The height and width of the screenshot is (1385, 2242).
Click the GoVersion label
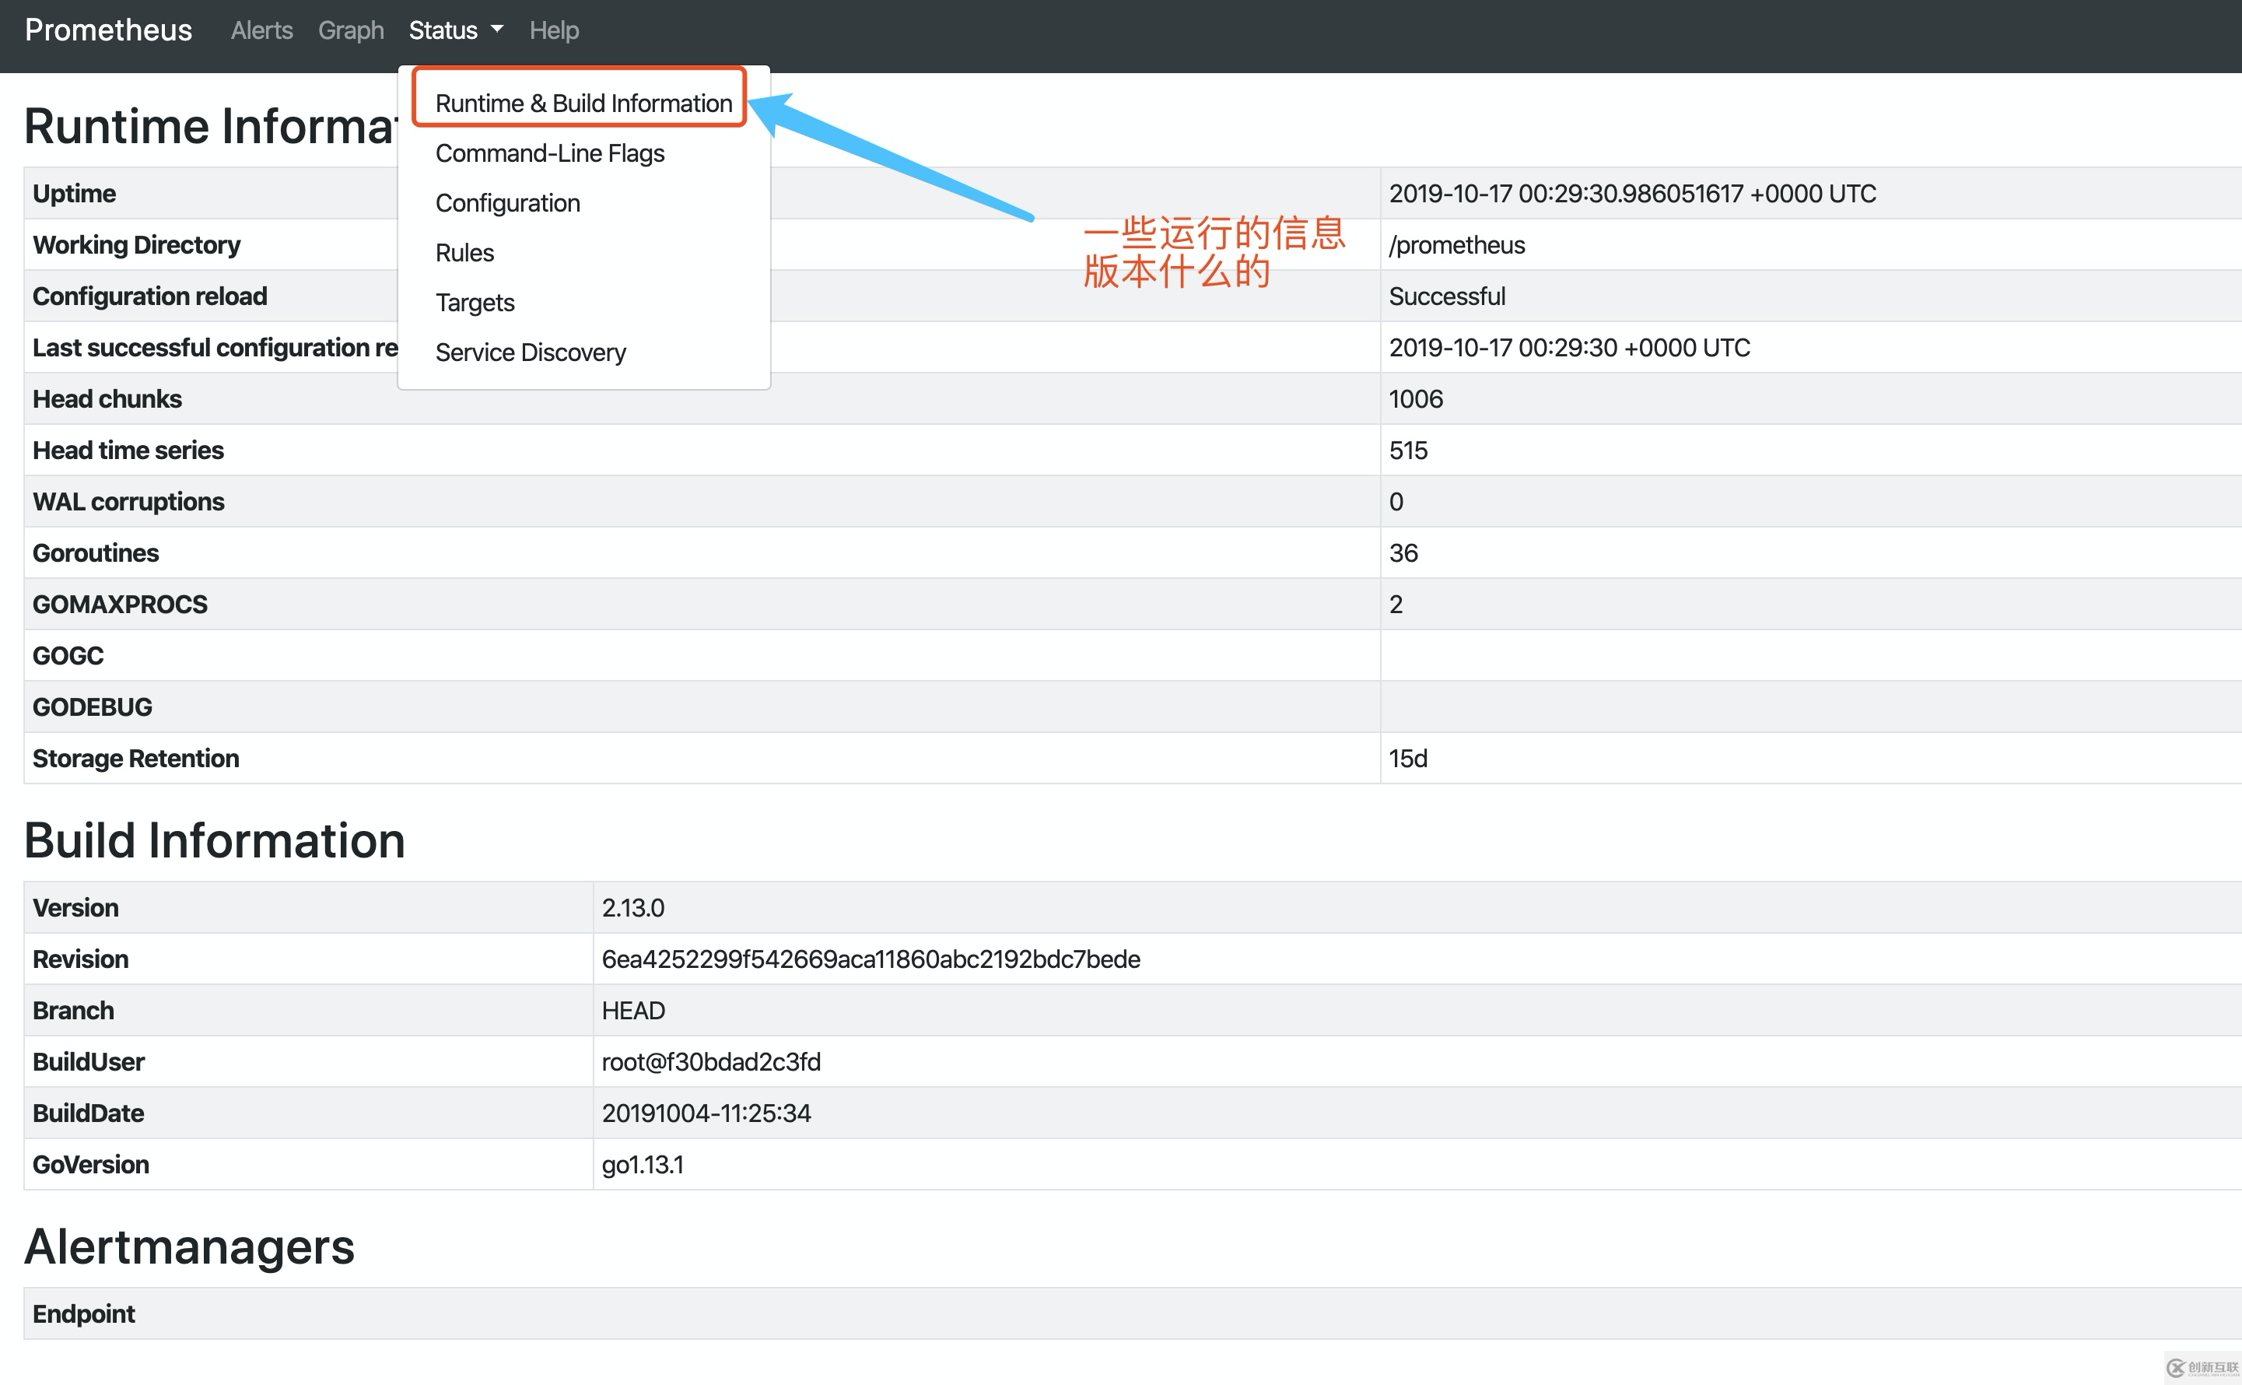tap(91, 1163)
